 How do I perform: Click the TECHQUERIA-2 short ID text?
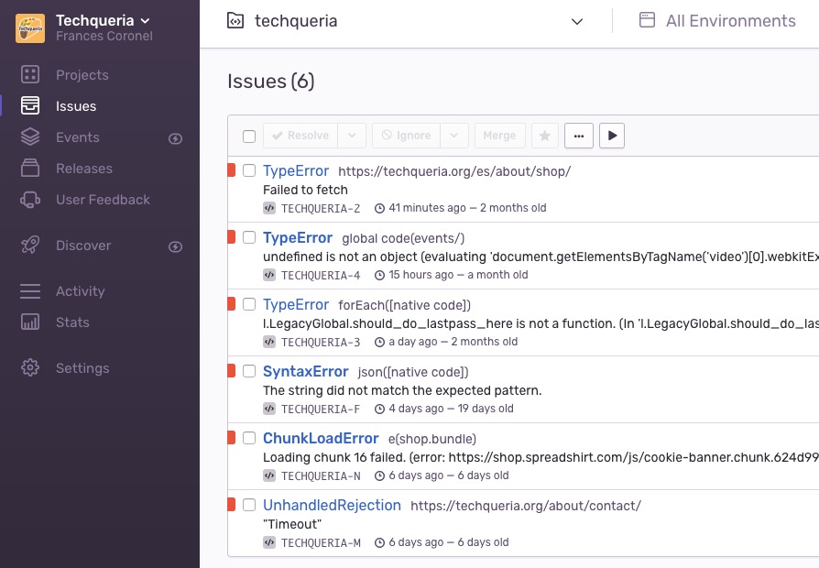coord(321,209)
